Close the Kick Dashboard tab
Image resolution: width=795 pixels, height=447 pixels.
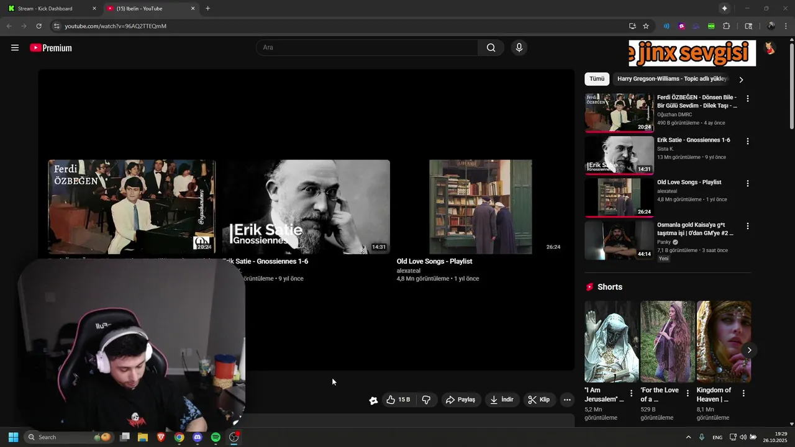[x=94, y=9]
